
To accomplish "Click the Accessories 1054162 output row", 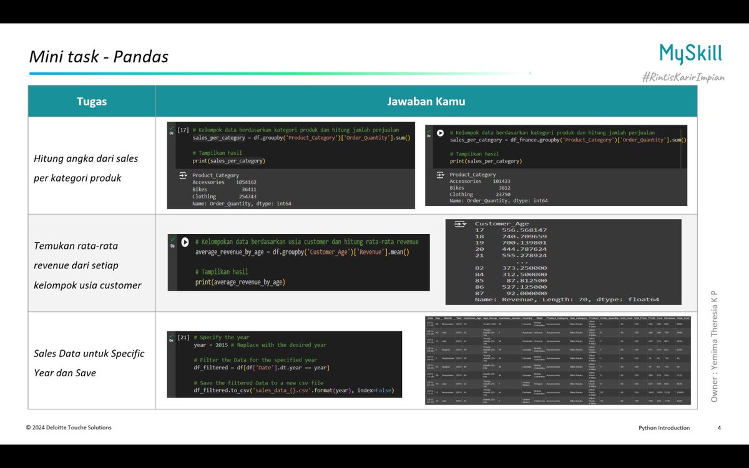I will coord(225,182).
